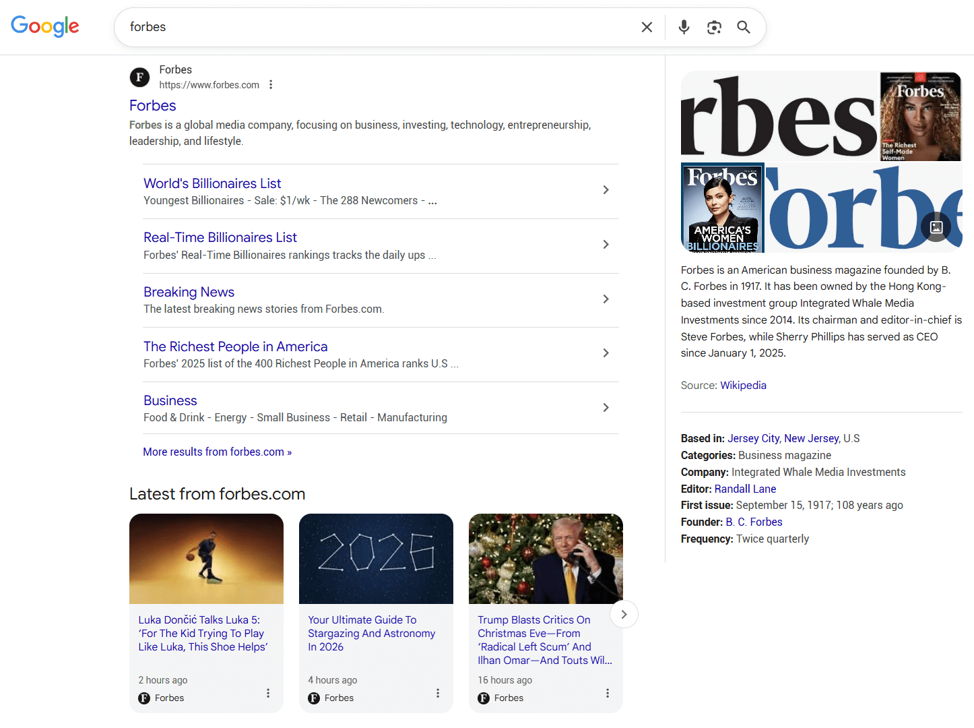974x728 pixels.
Task: Activate voice search with the microphone icon
Action: pyautogui.click(x=684, y=27)
